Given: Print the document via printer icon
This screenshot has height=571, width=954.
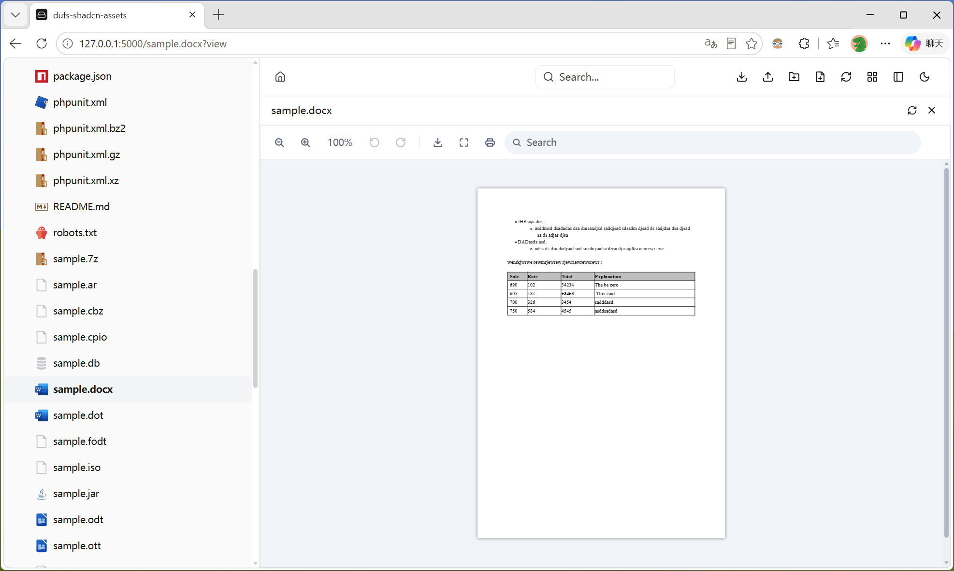Looking at the screenshot, I should point(490,143).
